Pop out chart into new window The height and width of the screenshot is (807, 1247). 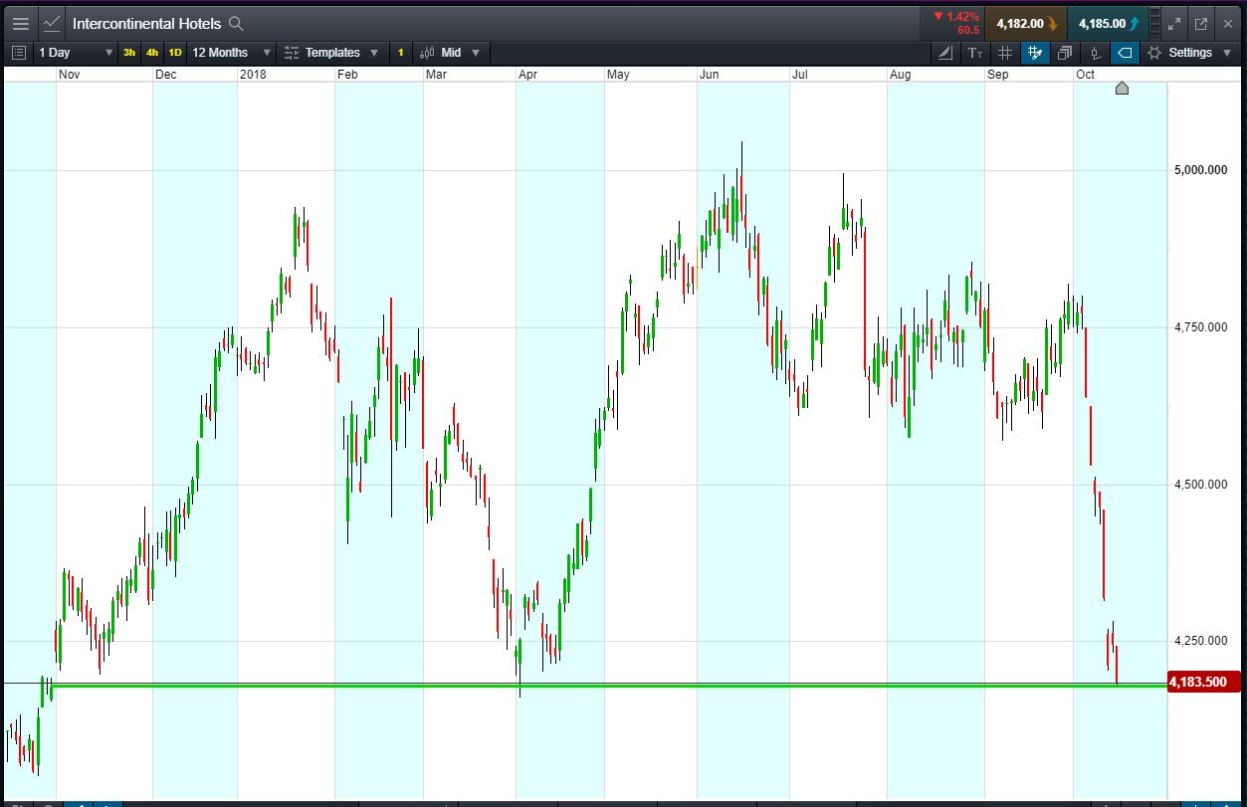1200,24
